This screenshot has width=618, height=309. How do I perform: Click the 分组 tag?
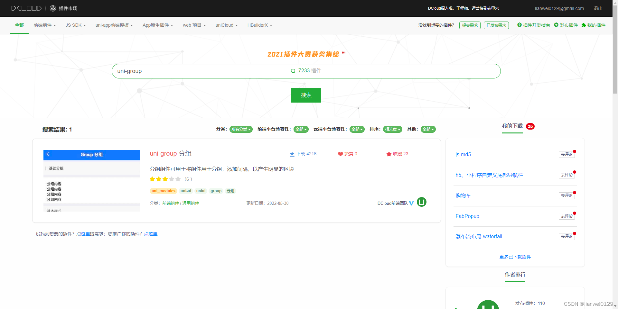(x=230, y=191)
